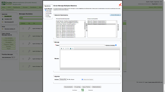Toggle italic in the message editor
The width and height of the screenshot is (165, 92).
[64, 49]
